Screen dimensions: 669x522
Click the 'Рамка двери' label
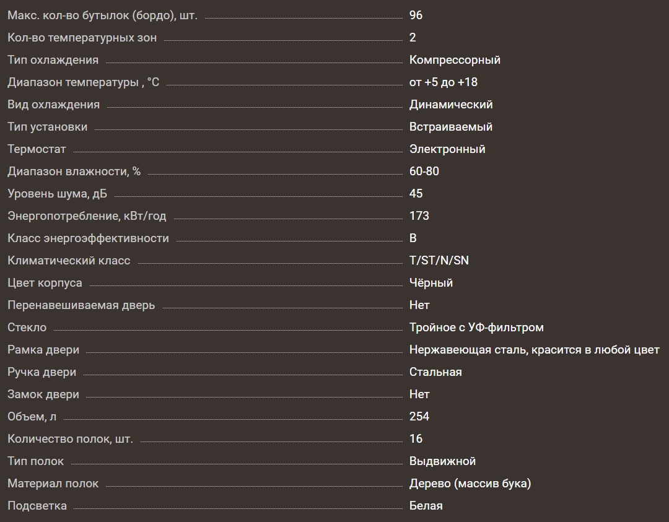coord(43,350)
